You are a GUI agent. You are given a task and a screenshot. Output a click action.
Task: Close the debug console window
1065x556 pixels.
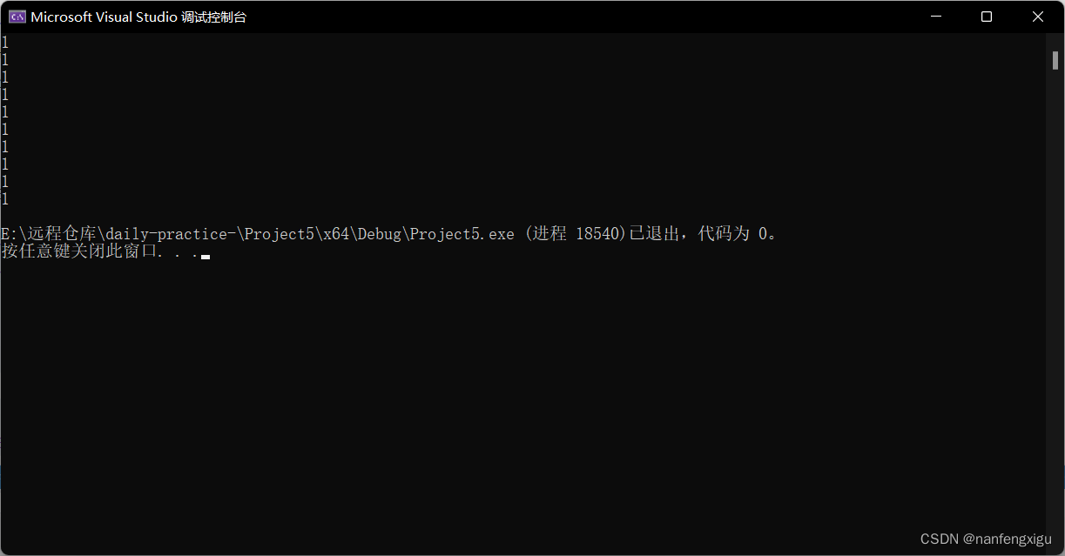(x=1038, y=16)
